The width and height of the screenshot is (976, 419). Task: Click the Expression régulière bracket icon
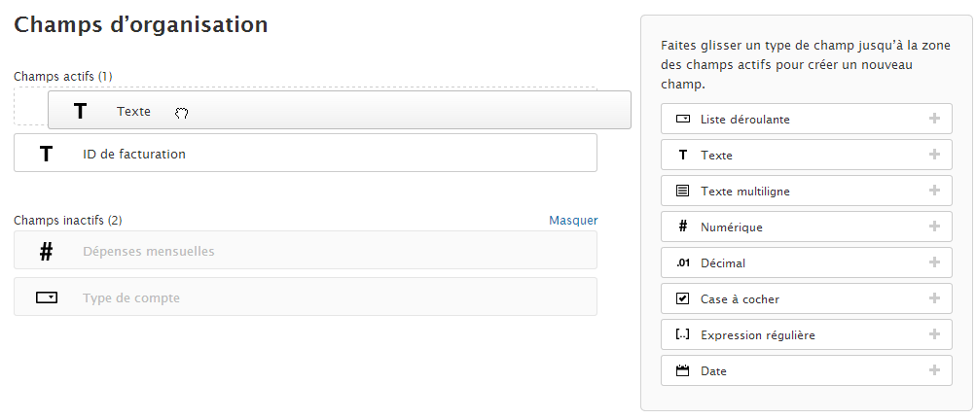click(682, 334)
